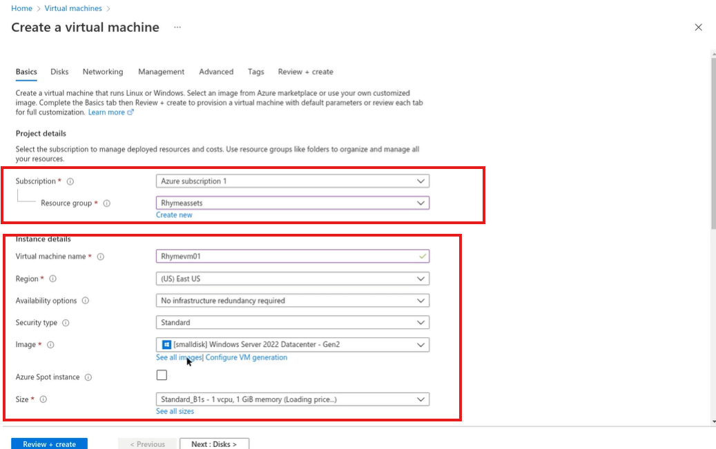Screen dimensions: 716x449
Task: Open the Availability options dropdown
Action: coord(293,301)
